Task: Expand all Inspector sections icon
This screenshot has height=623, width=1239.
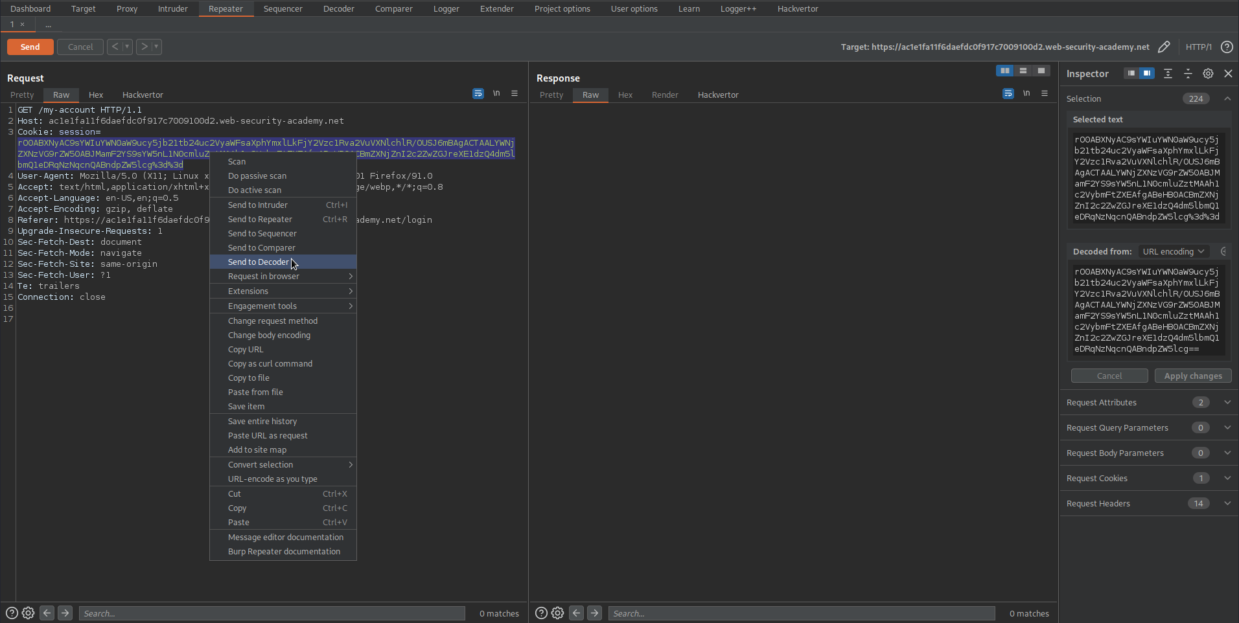Action: coord(1168,73)
